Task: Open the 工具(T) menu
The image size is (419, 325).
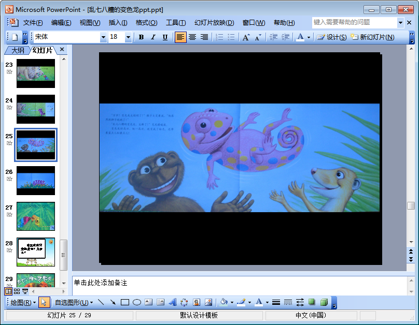Action: click(176, 23)
